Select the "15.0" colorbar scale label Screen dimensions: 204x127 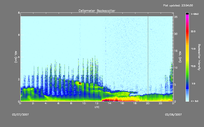(193, 49)
